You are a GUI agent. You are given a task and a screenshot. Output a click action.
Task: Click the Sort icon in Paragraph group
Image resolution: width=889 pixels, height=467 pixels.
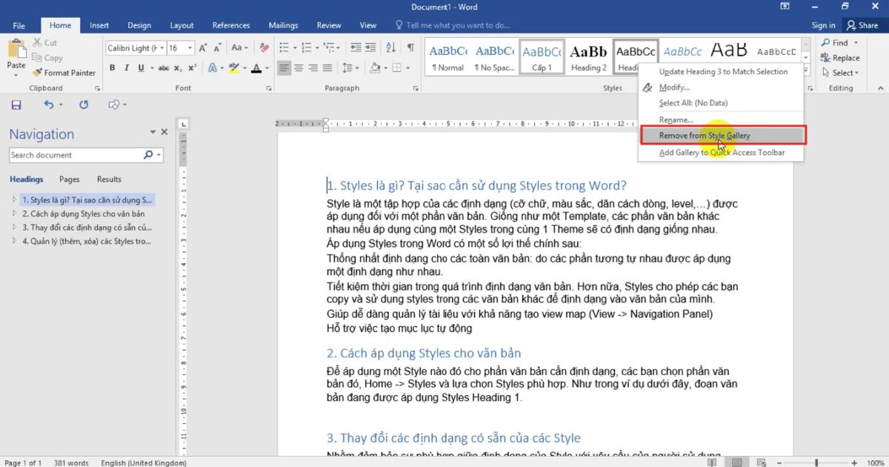tap(390, 46)
